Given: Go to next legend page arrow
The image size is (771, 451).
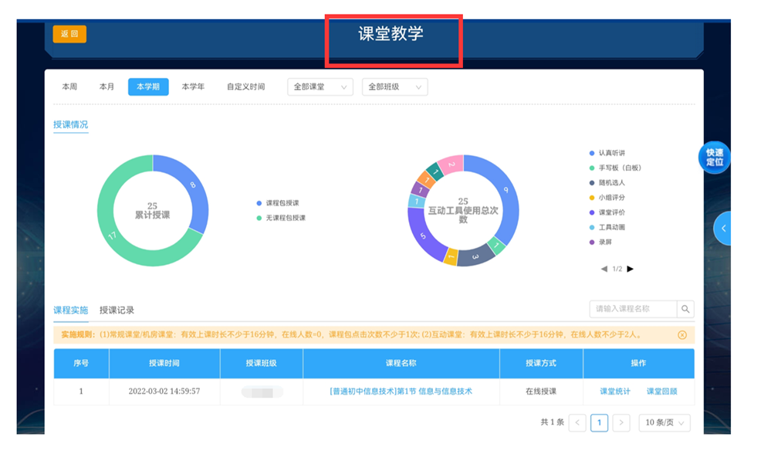Looking at the screenshot, I should pos(631,269).
